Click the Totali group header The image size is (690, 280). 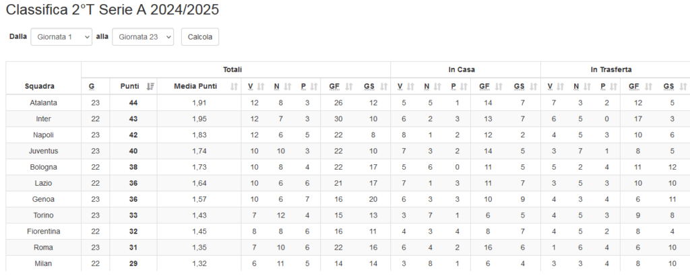(232, 69)
